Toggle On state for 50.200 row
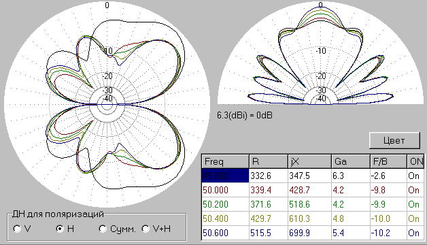Viewport: 427px width, 245px height. (415, 204)
